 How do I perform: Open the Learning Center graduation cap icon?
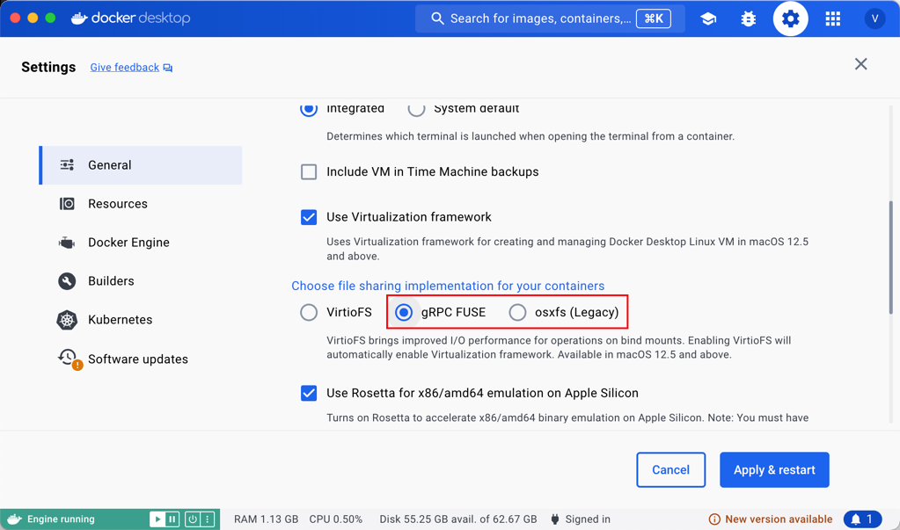point(708,18)
